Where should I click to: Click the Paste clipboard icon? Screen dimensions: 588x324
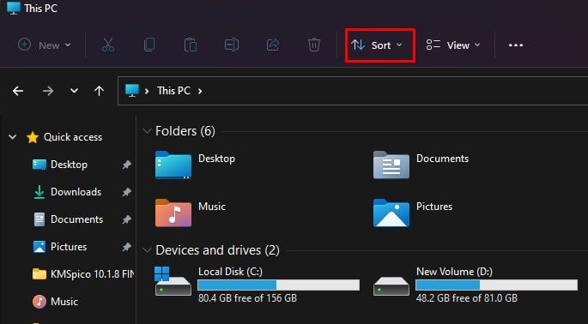click(x=191, y=45)
